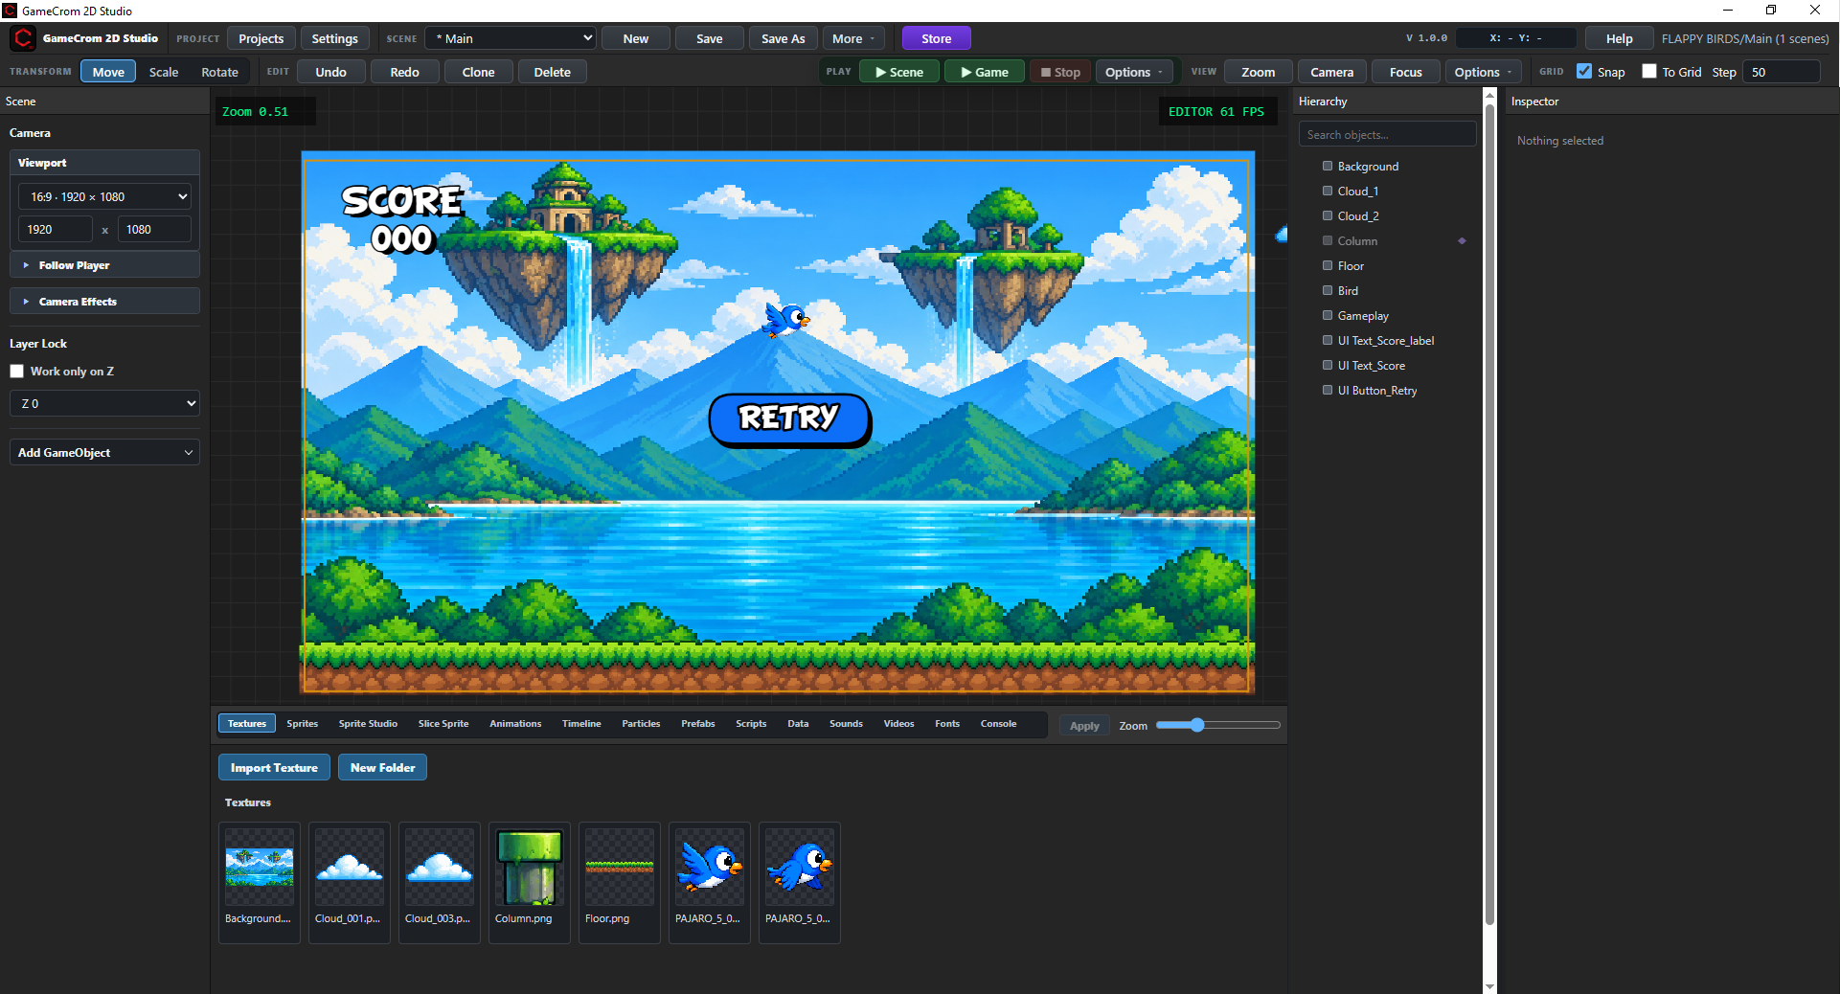The height and width of the screenshot is (994, 1840).
Task: Enable the To Grid checkbox
Action: (x=1649, y=71)
